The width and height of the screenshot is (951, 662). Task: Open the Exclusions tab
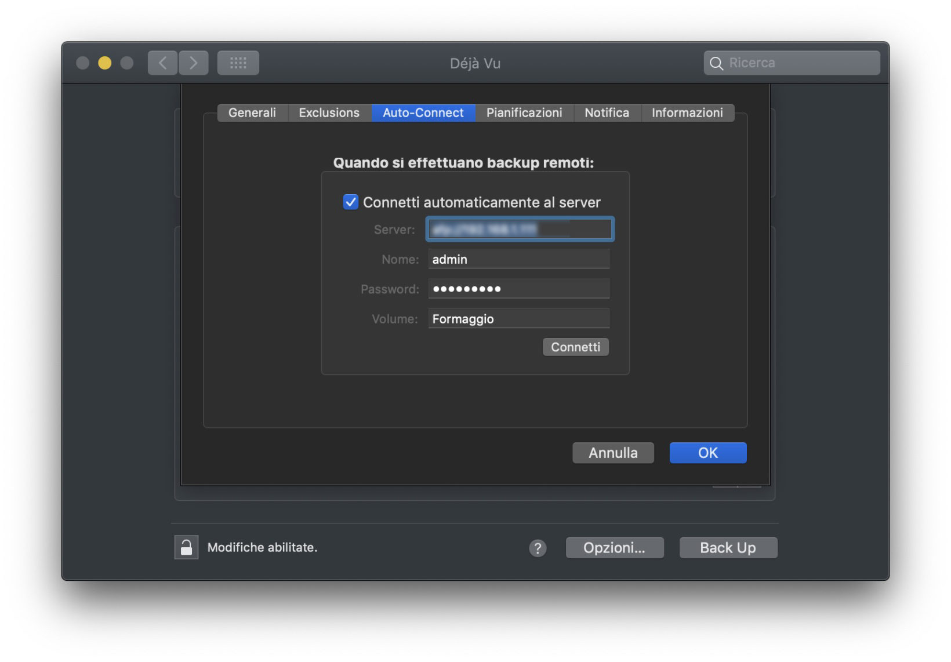pos(329,112)
